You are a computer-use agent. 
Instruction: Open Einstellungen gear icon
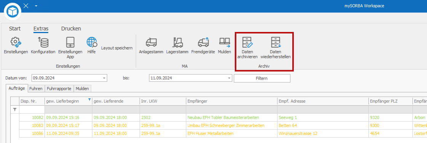click(x=16, y=43)
